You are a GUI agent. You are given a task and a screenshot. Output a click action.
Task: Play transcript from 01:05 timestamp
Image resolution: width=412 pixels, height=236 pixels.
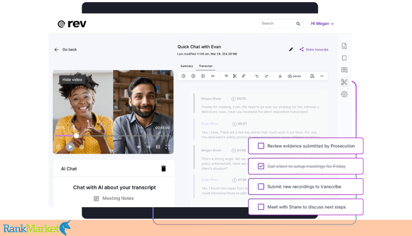[234, 150]
